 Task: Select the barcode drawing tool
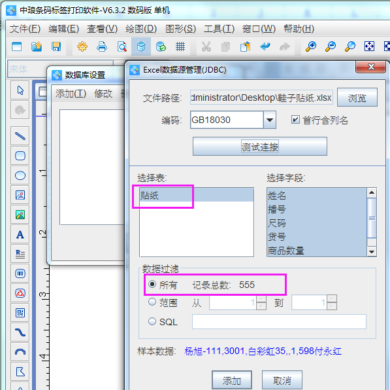click(20, 274)
